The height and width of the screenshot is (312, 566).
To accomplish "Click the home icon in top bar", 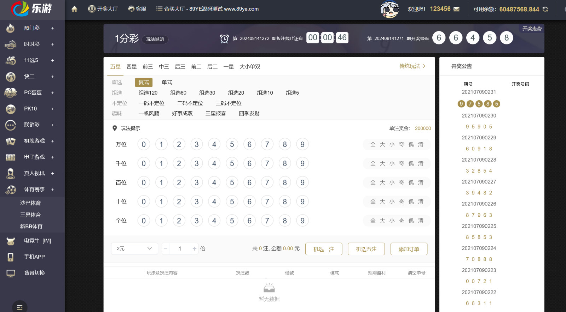I will coord(74,9).
